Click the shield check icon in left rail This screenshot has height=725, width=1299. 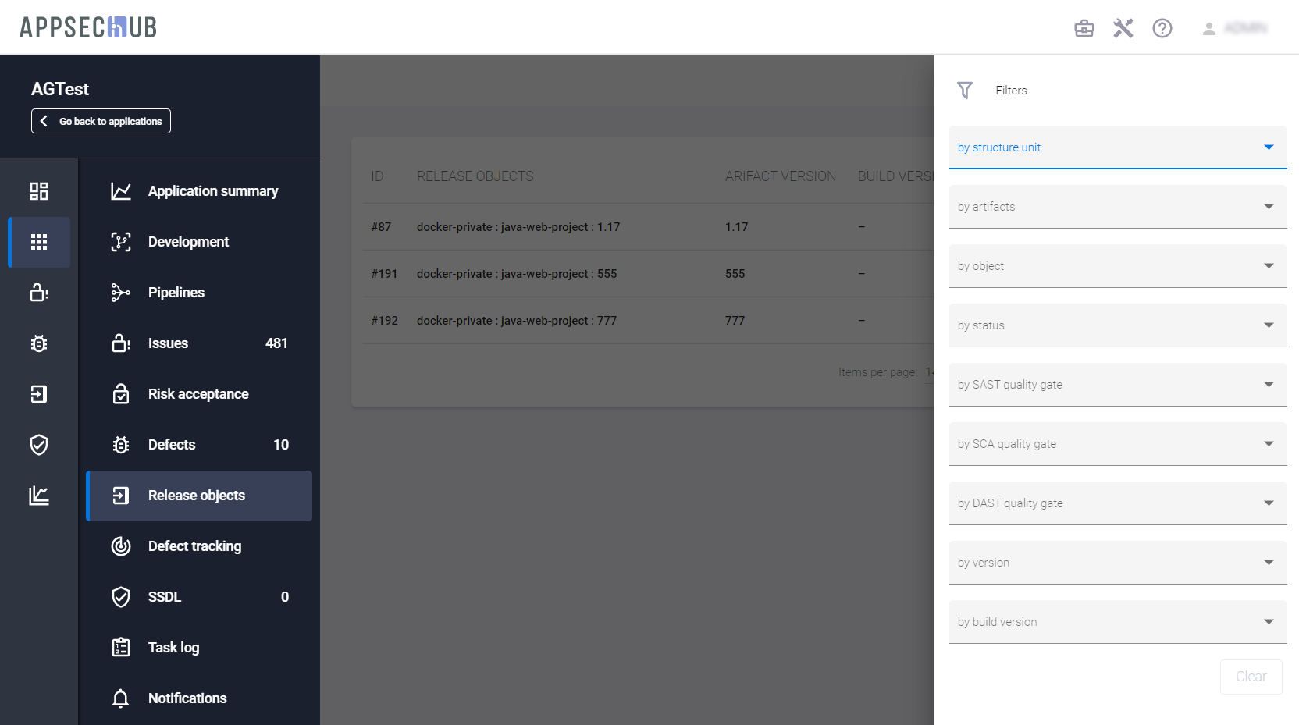click(x=39, y=445)
